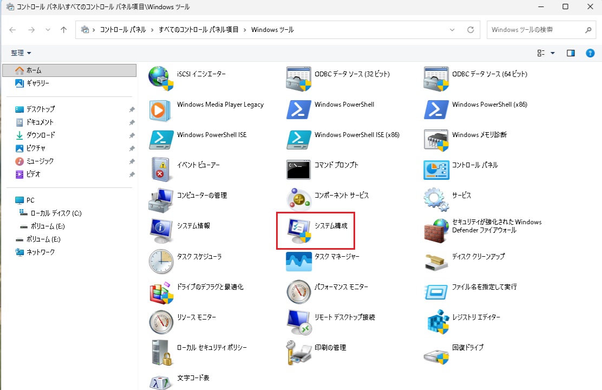Toggle the preview pane button
Viewport: 602px width, 390px height.
571,53
